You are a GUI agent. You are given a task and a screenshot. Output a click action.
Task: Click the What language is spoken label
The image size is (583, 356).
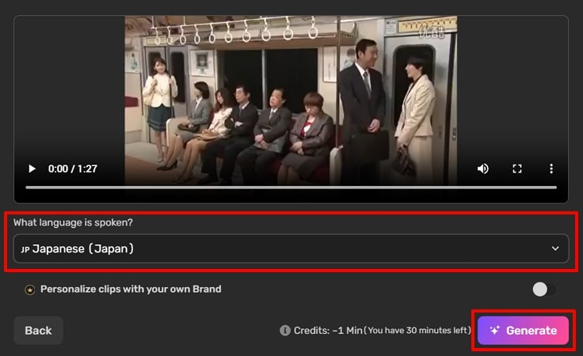coord(73,222)
